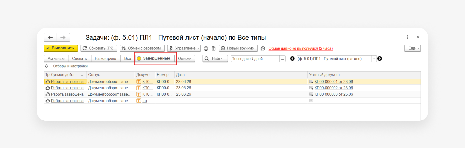This screenshot has width=465, height=148.
Task: Select the Завершенные tab
Action: coord(155,58)
